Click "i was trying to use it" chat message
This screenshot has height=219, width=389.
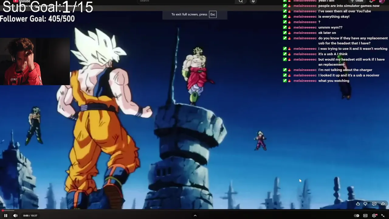coord(353,49)
